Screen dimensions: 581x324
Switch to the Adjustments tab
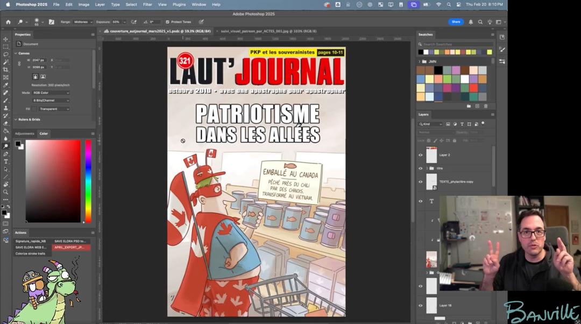[x=24, y=133]
